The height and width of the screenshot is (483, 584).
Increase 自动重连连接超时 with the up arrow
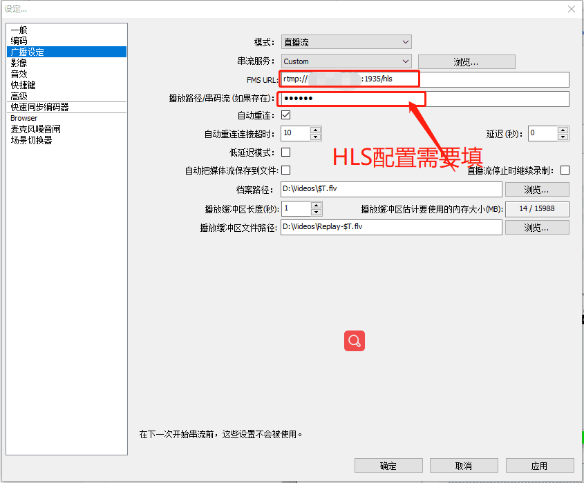tap(316, 130)
